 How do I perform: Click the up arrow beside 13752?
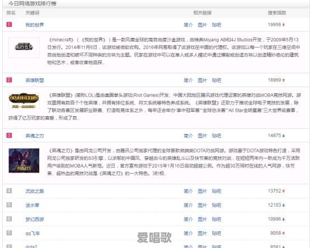[284, 191]
